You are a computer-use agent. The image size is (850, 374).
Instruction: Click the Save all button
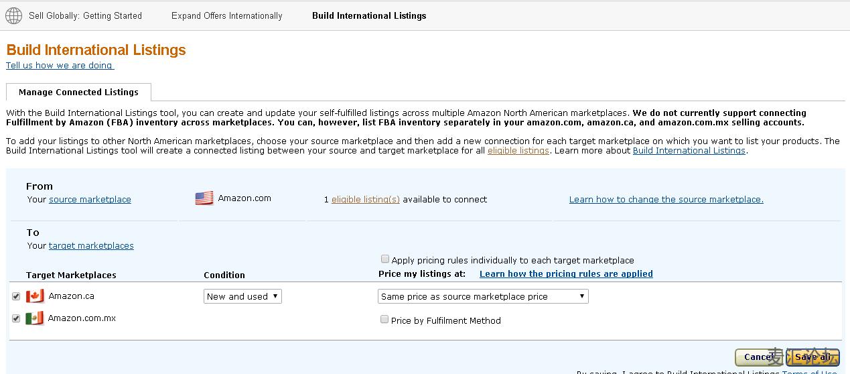[812, 357]
